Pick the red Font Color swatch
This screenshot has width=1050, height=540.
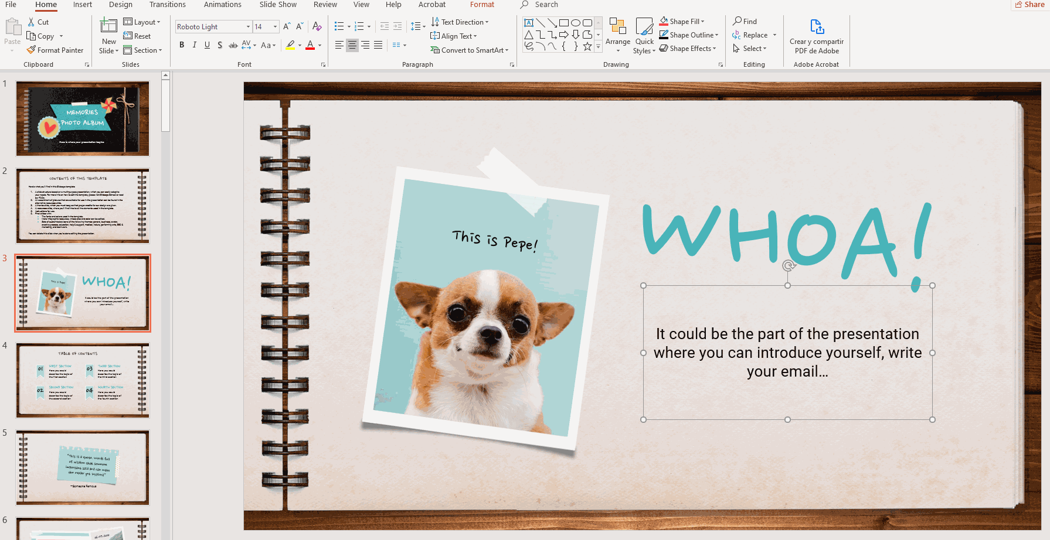pyautogui.click(x=310, y=45)
